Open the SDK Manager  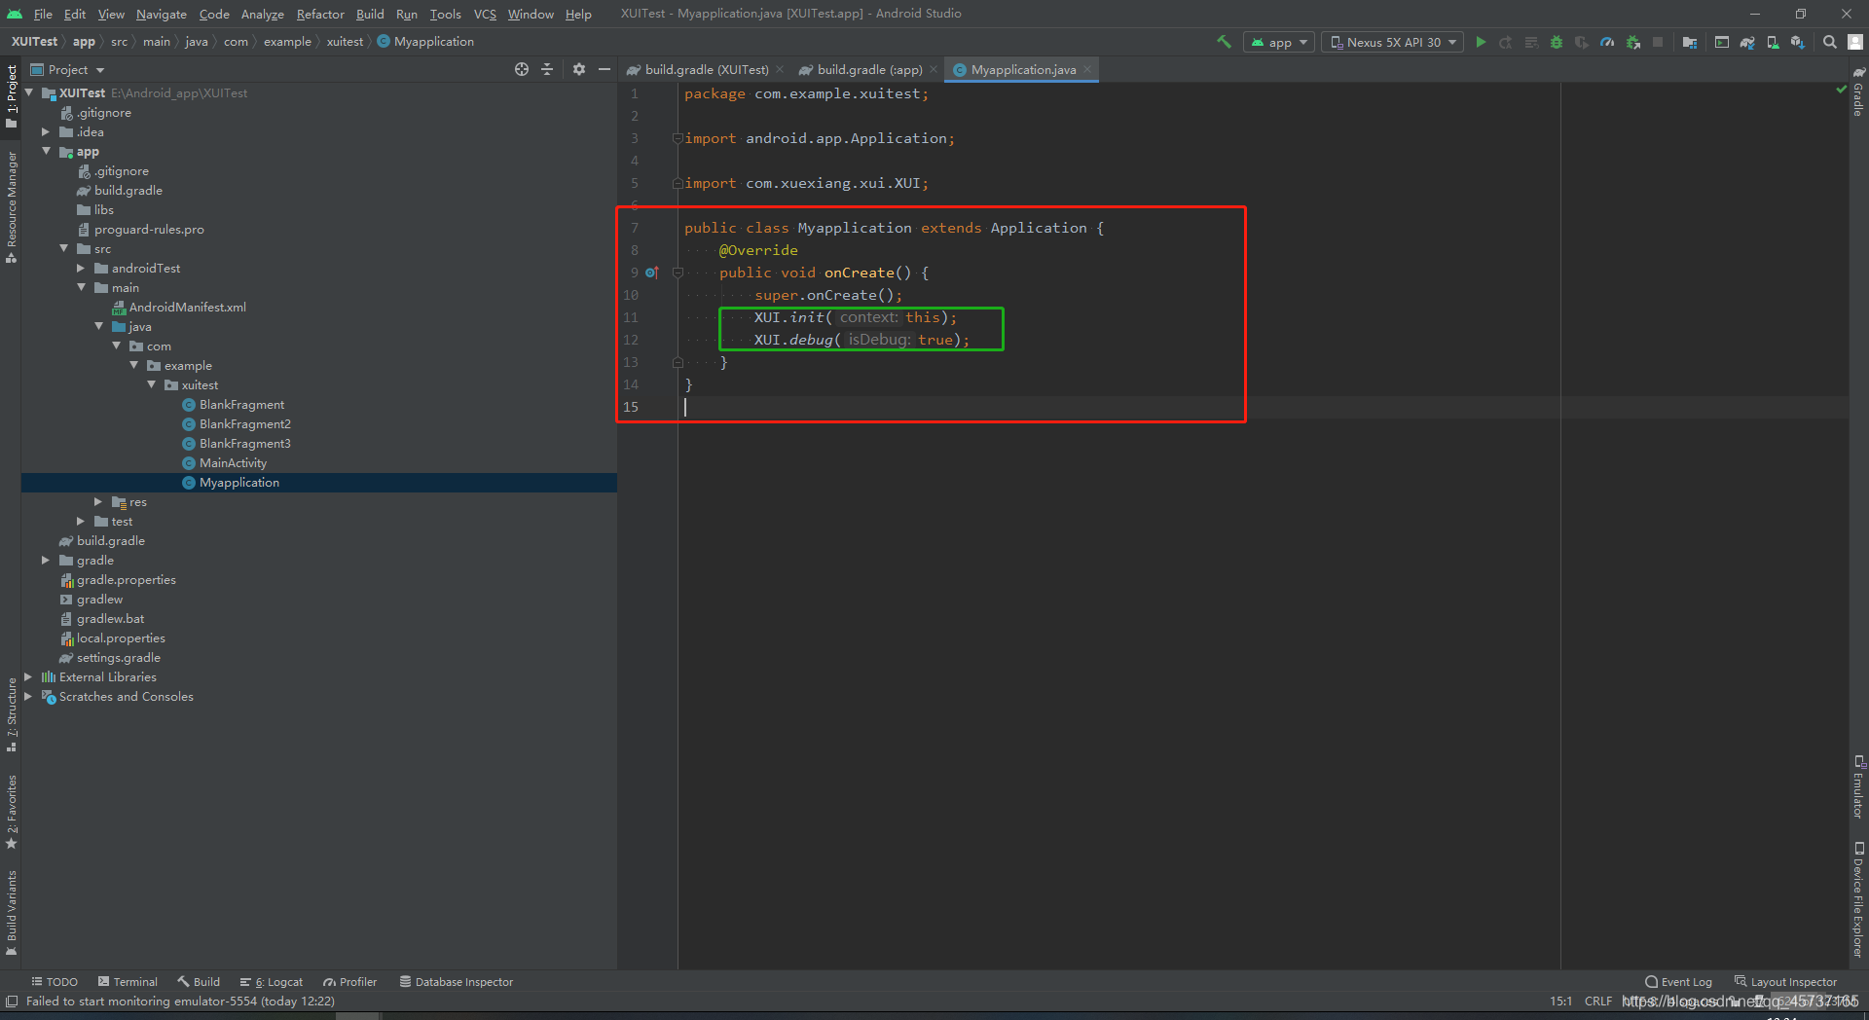[x=1798, y=42]
